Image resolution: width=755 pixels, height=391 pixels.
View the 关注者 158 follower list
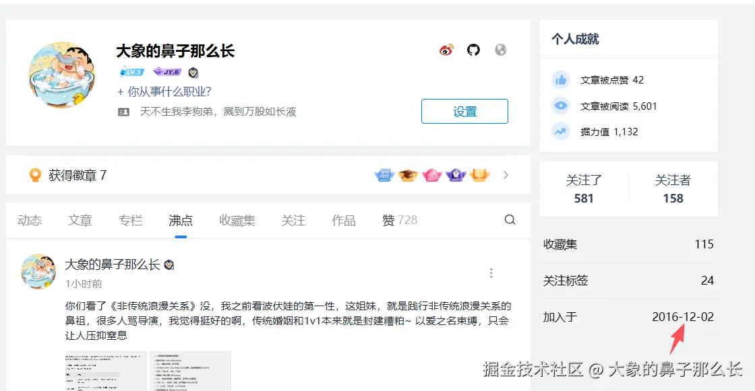coord(671,189)
